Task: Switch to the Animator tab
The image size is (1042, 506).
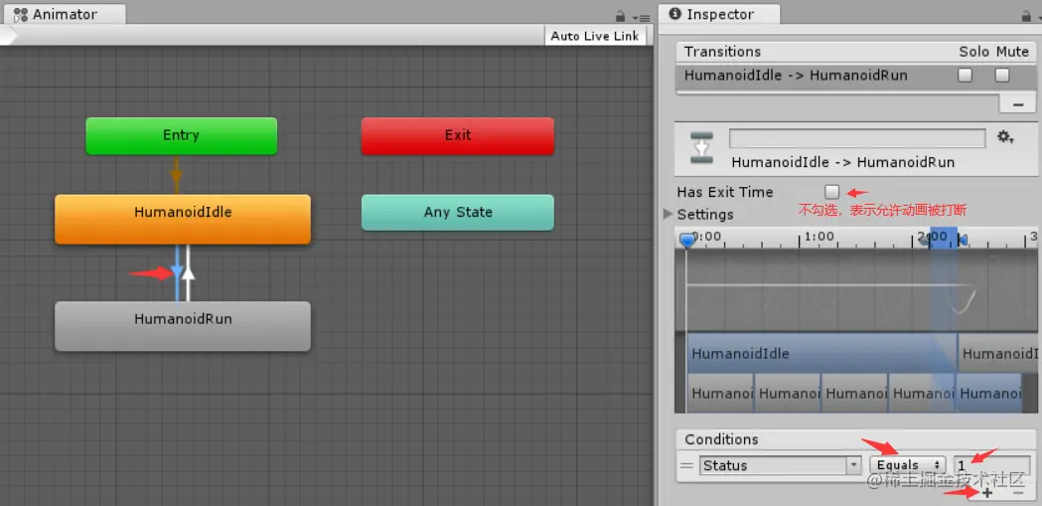Action: coord(64,14)
